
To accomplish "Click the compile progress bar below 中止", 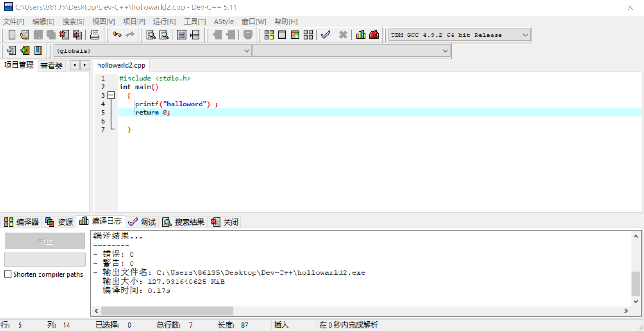I will pyautogui.click(x=45, y=260).
